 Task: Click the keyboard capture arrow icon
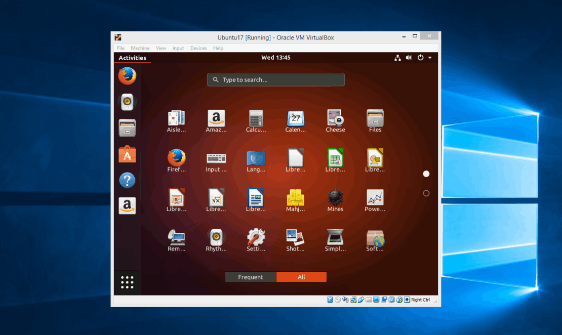407,300
